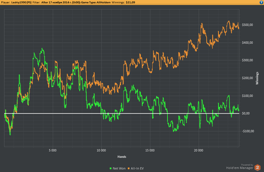
Task: Click the -$100,00 axis label
Action: click(x=248, y=131)
